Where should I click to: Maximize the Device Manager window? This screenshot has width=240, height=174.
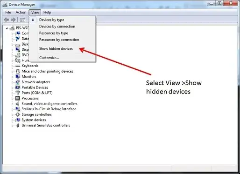219,3
